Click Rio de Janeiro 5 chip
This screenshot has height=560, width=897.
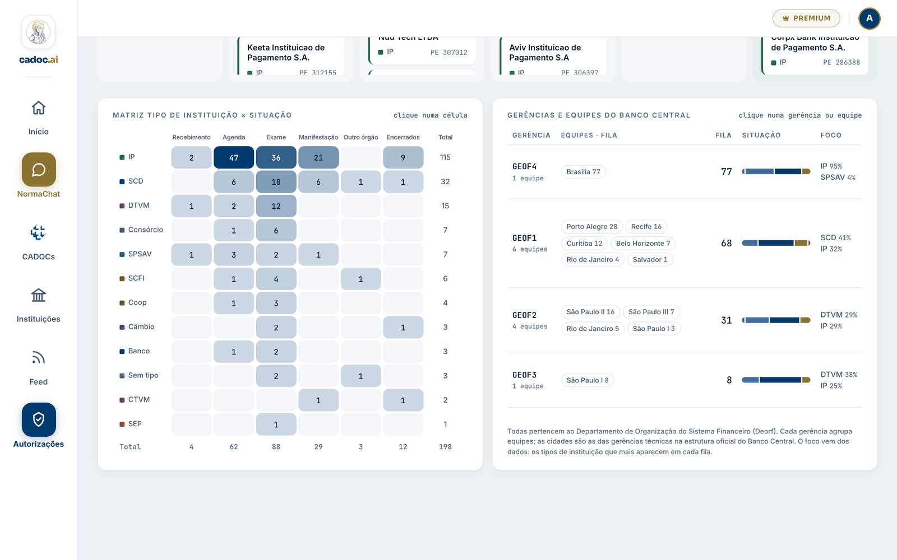pyautogui.click(x=593, y=329)
